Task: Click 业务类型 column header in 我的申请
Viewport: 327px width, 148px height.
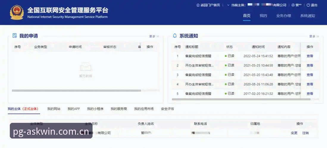Action: point(41,47)
